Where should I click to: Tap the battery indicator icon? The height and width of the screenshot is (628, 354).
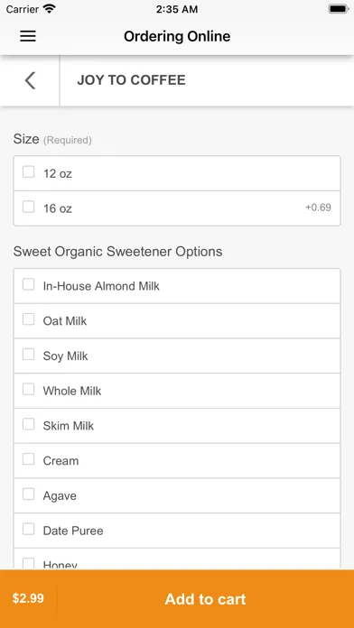coord(339,9)
